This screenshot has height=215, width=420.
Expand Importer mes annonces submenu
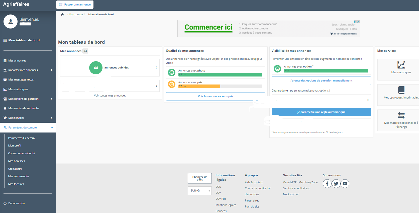pyautogui.click(x=51, y=70)
